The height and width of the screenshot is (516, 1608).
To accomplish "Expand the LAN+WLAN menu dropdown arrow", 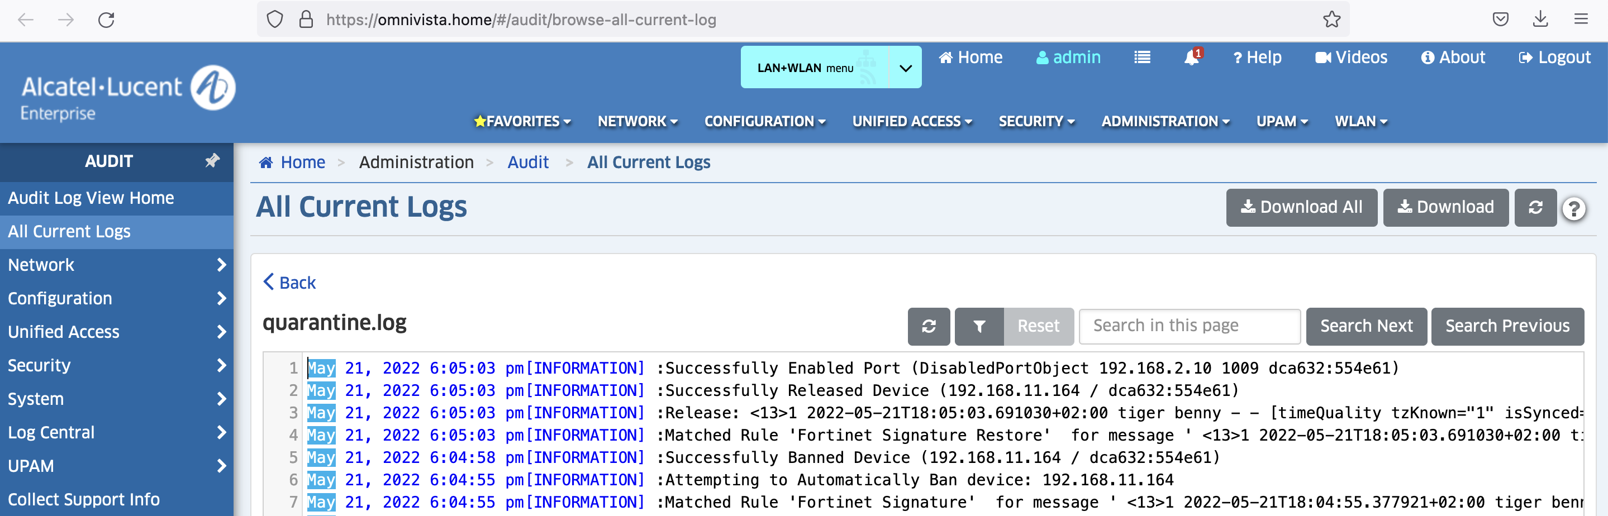I will click(x=905, y=68).
